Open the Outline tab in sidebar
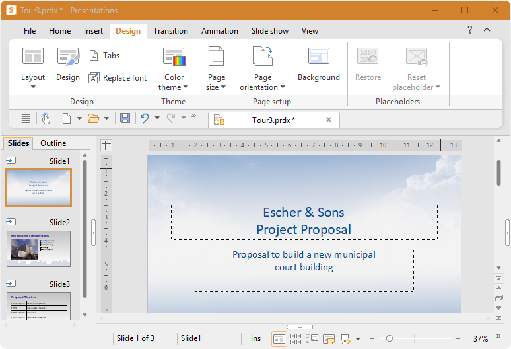The width and height of the screenshot is (511, 349). pyautogui.click(x=53, y=143)
